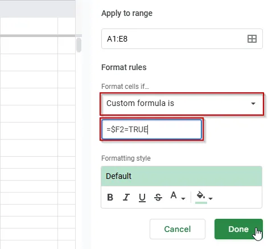Select the Default formatting style preview

(182, 176)
